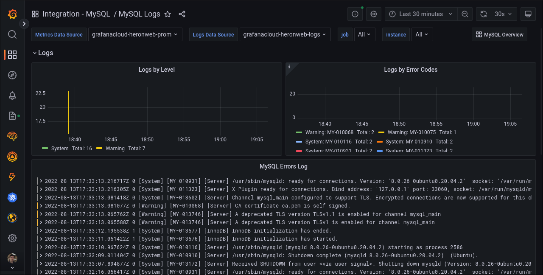Screen dimensions: 543x275
Task: Open the Last 30 minutes time picker
Action: (x=420, y=14)
